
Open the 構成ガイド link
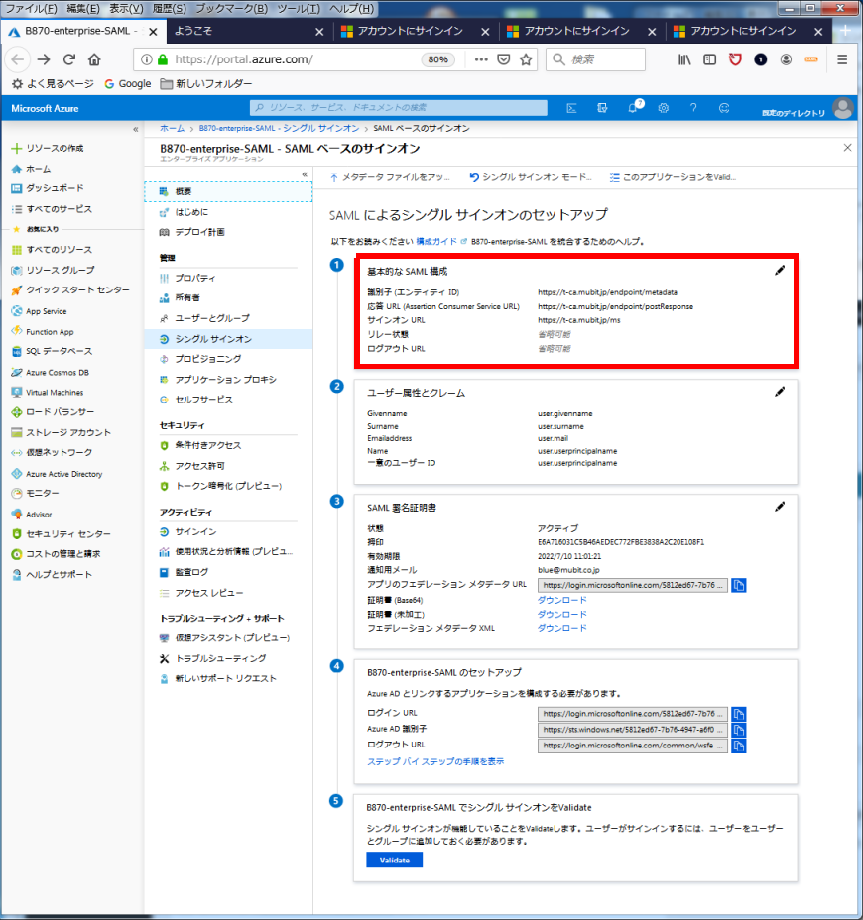click(436, 241)
